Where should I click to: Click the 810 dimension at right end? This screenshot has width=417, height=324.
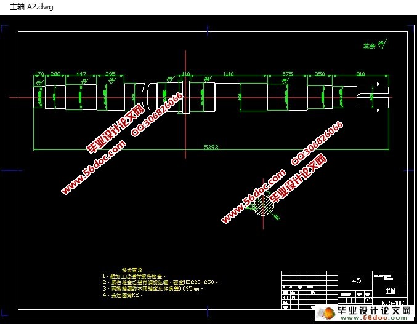(360, 74)
